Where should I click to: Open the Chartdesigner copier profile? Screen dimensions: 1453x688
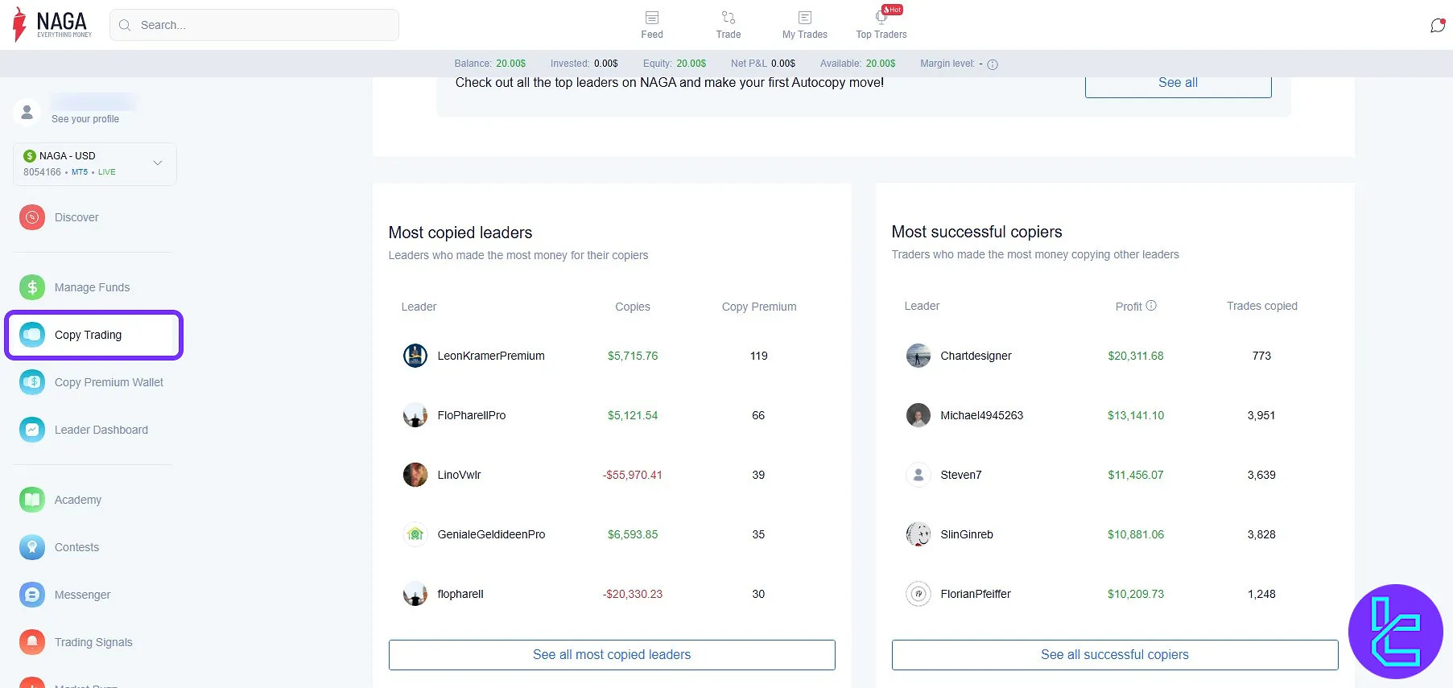(976, 356)
